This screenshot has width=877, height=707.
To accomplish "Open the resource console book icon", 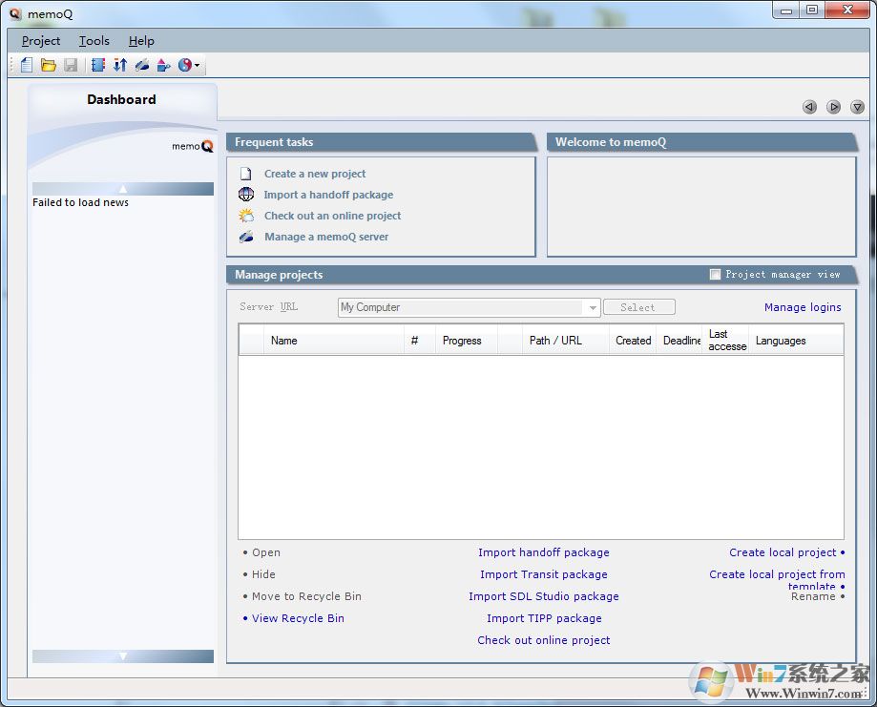I will tap(98, 64).
